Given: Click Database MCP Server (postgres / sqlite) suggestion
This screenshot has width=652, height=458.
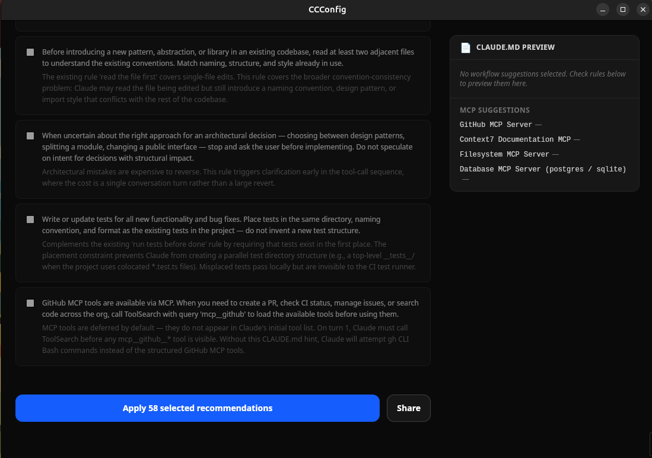Looking at the screenshot, I should click(543, 169).
